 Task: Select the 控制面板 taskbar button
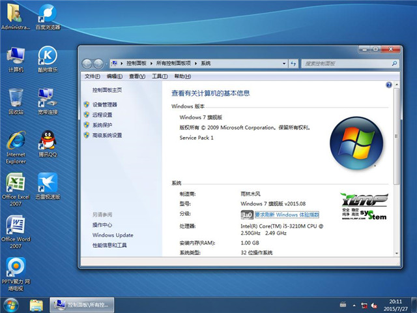point(82,305)
